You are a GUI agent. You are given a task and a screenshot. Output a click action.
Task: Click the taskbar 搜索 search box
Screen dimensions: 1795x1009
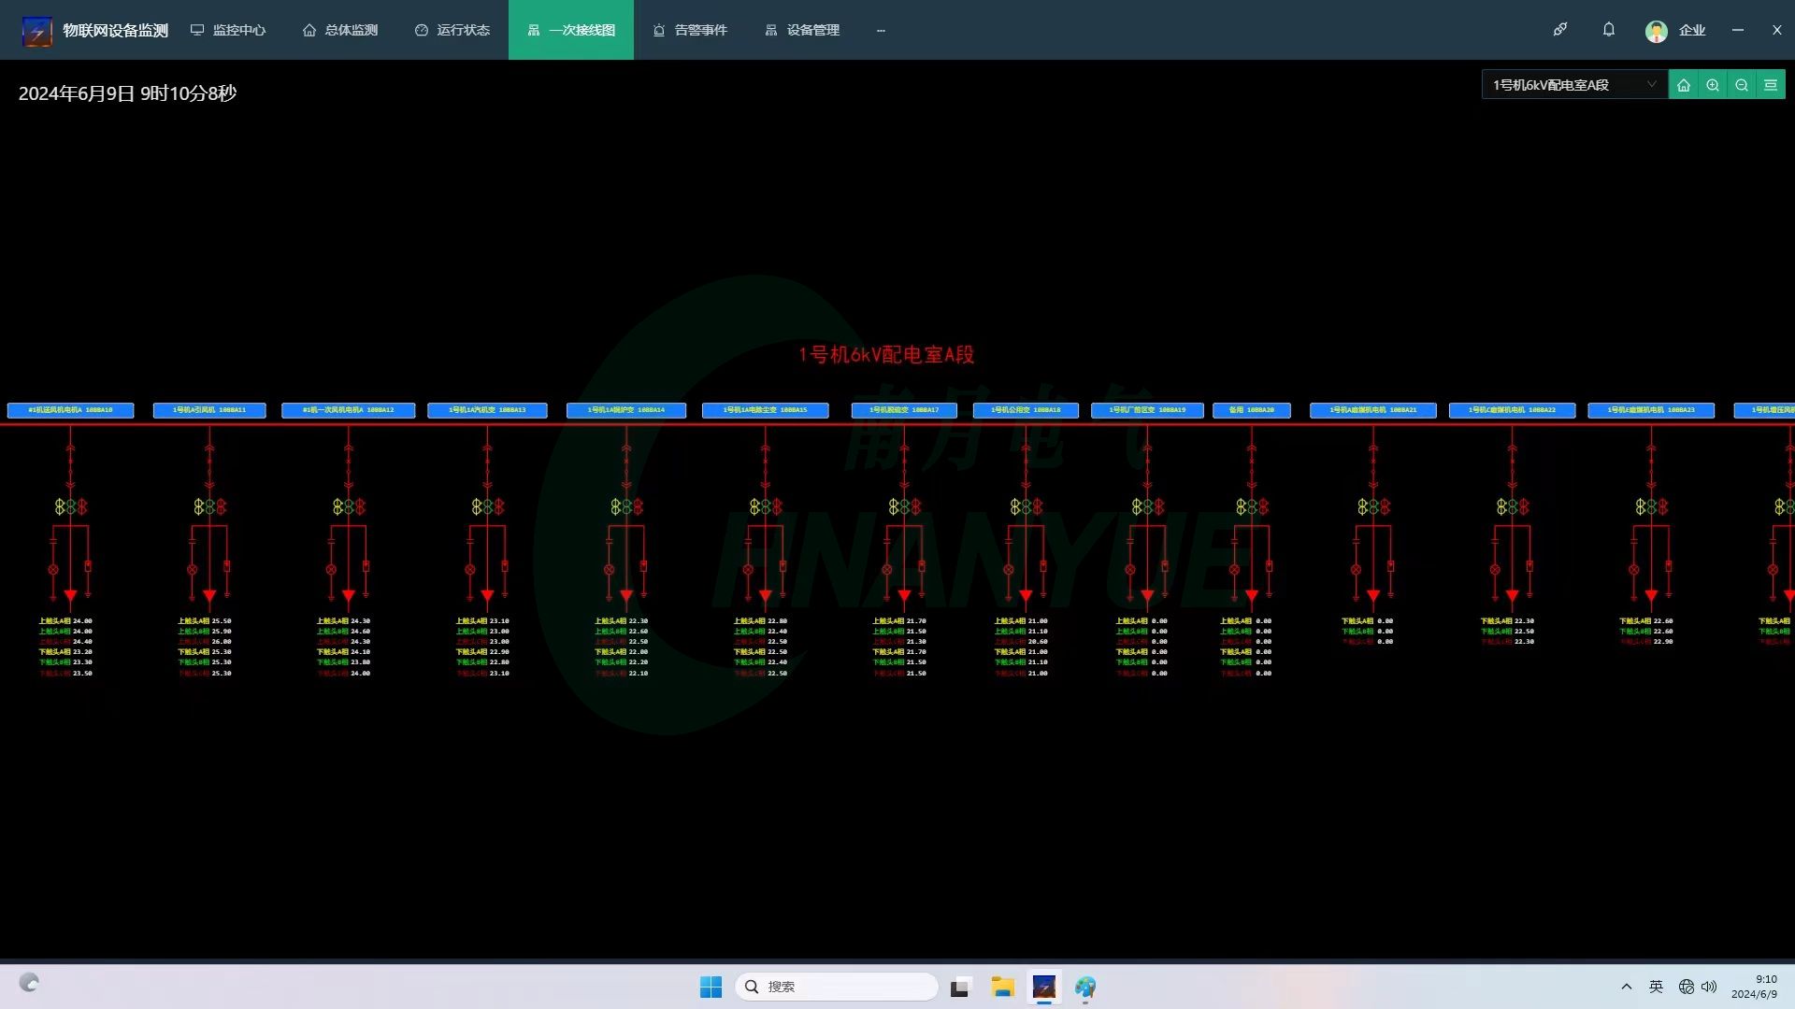point(837,987)
